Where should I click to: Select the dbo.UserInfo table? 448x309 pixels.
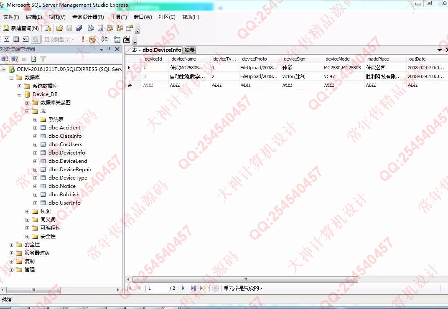click(64, 203)
